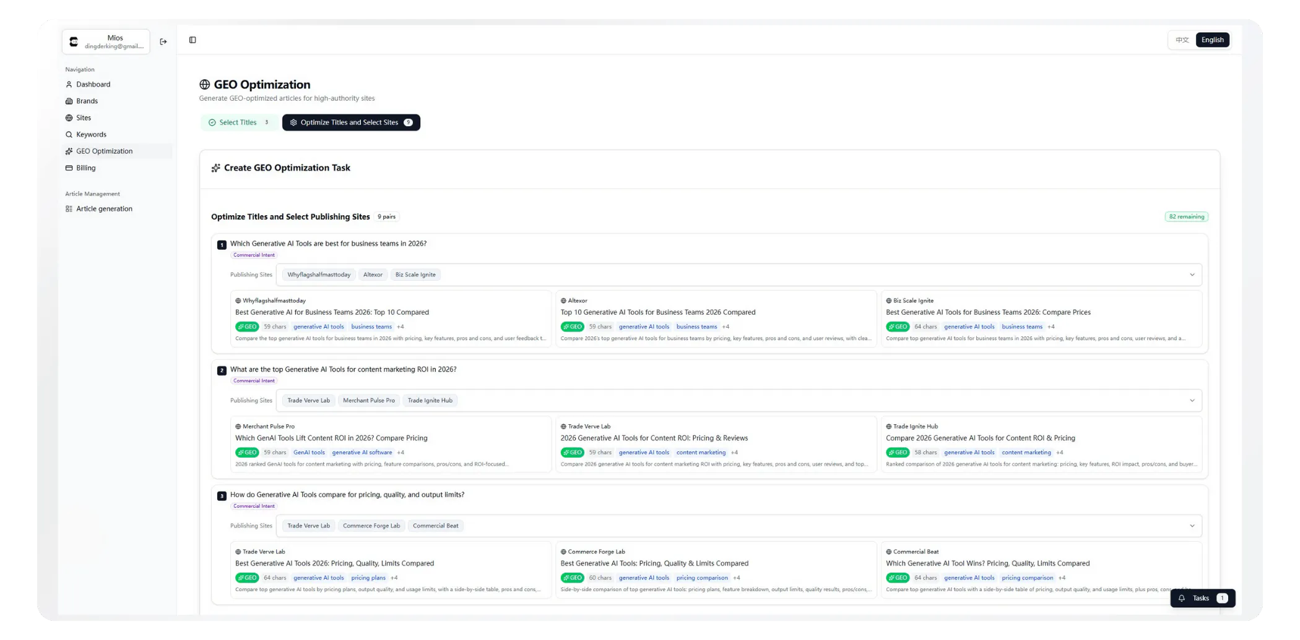The width and height of the screenshot is (1300, 640).
Task: Click Commercial Beat chip in Publishing Sites
Action: (x=436, y=526)
